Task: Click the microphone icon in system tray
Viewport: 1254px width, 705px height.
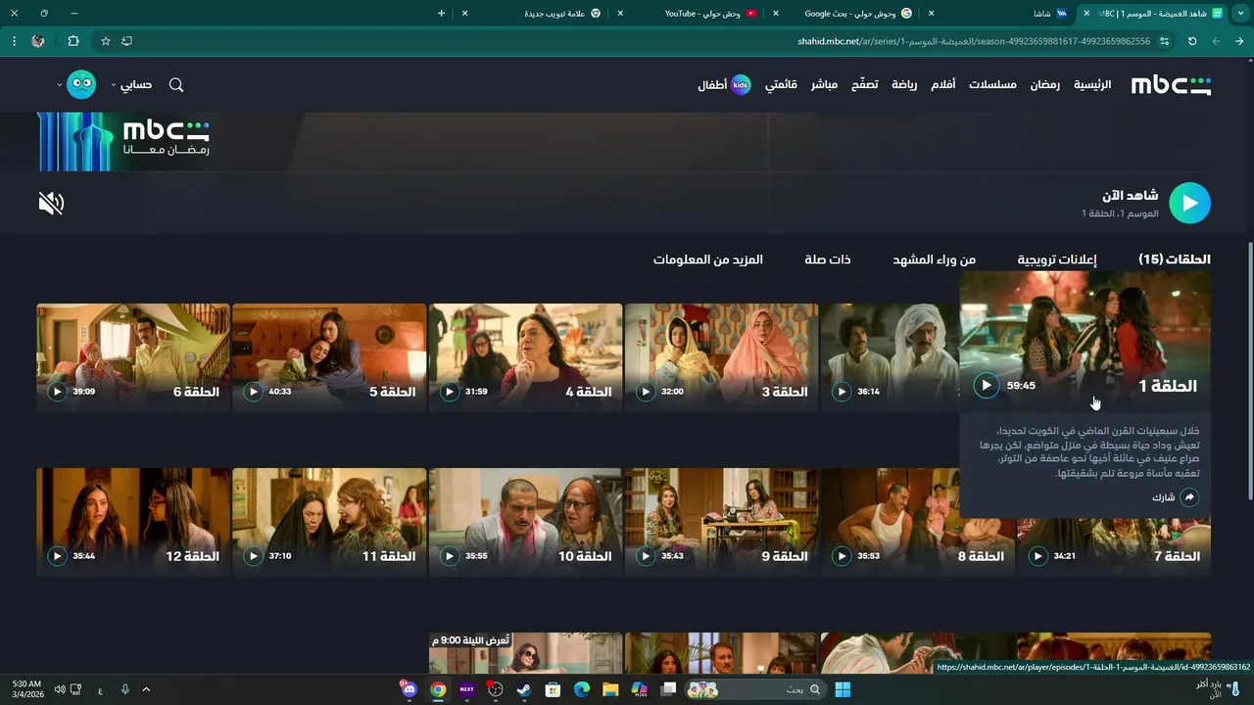Action: click(x=124, y=689)
